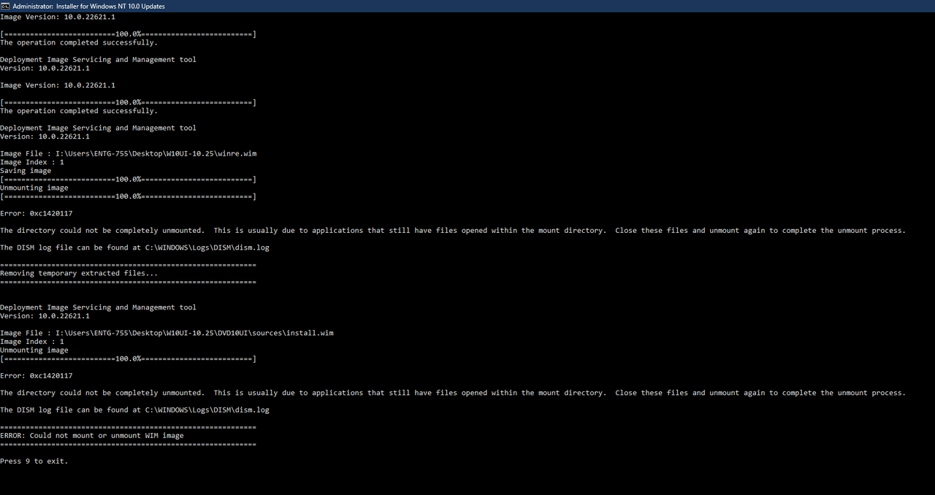Select the Image File path ending in install.wim
The height and width of the screenshot is (495, 935).
[194, 333]
